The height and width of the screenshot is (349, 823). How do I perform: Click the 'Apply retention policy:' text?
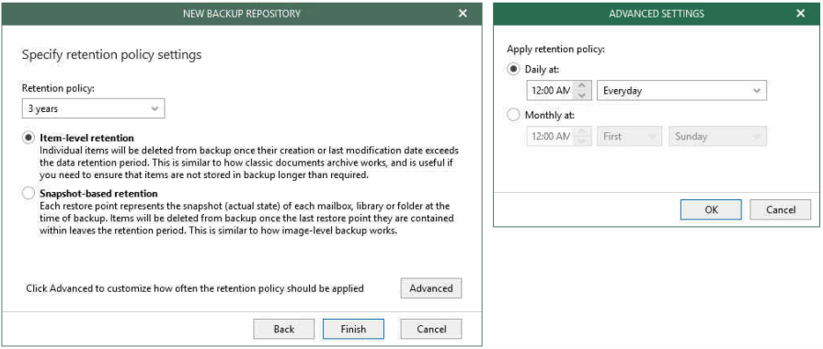[555, 50]
